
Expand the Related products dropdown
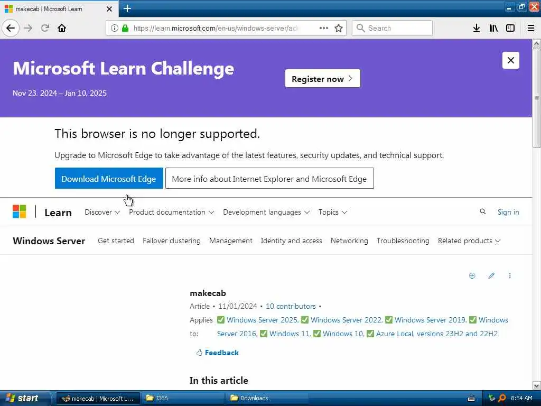469,241
